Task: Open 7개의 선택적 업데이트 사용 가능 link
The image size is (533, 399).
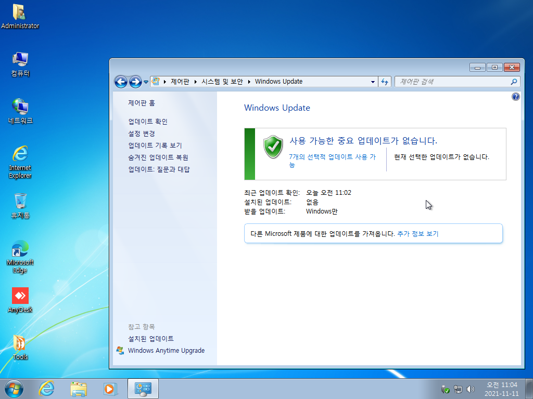Action: [332, 161]
